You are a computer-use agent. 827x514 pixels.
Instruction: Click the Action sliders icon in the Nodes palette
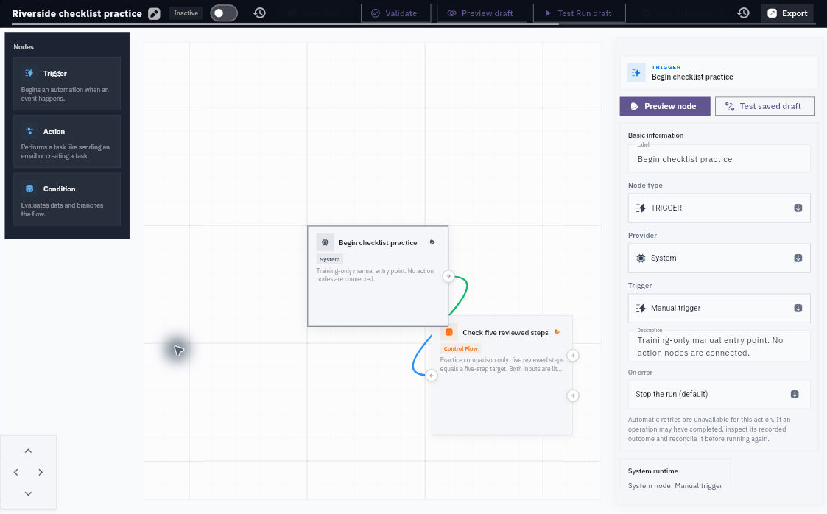tap(29, 131)
